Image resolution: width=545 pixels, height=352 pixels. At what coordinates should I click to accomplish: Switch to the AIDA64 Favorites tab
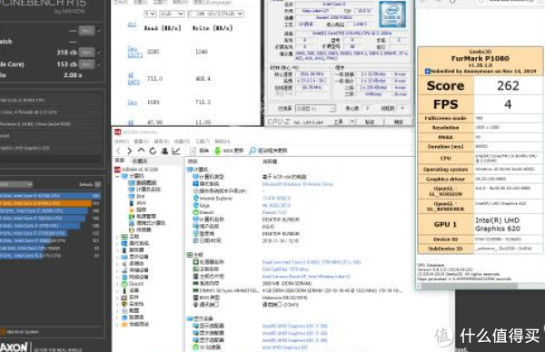pos(140,161)
